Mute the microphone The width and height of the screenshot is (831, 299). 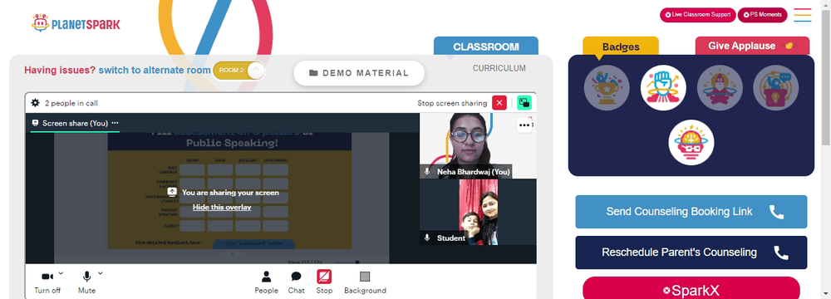[86, 282]
